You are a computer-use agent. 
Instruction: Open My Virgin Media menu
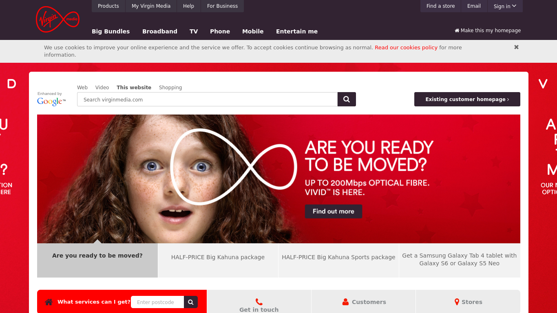point(151,6)
